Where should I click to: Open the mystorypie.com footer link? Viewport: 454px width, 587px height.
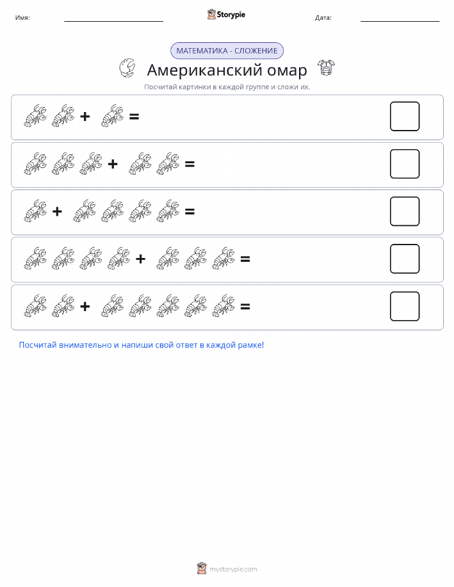(x=233, y=569)
